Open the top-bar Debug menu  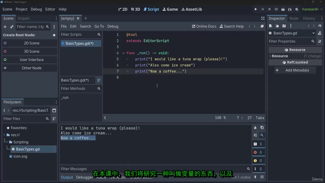pyautogui.click(x=36, y=9)
